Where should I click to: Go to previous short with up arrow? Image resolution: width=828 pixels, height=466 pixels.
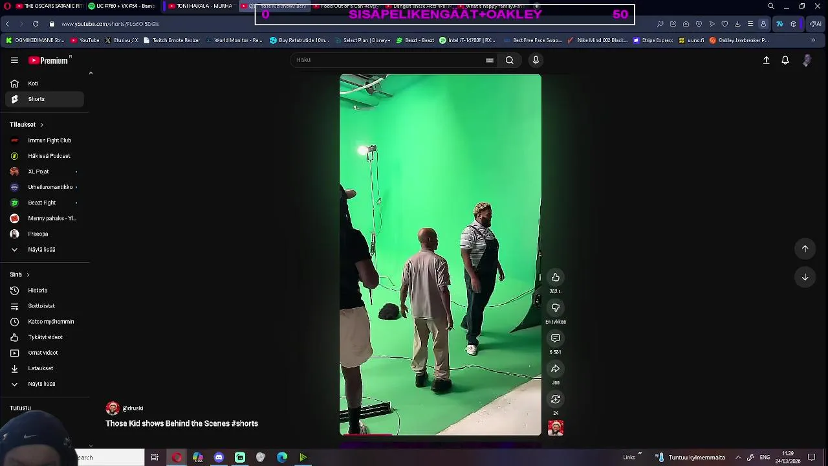click(x=805, y=249)
